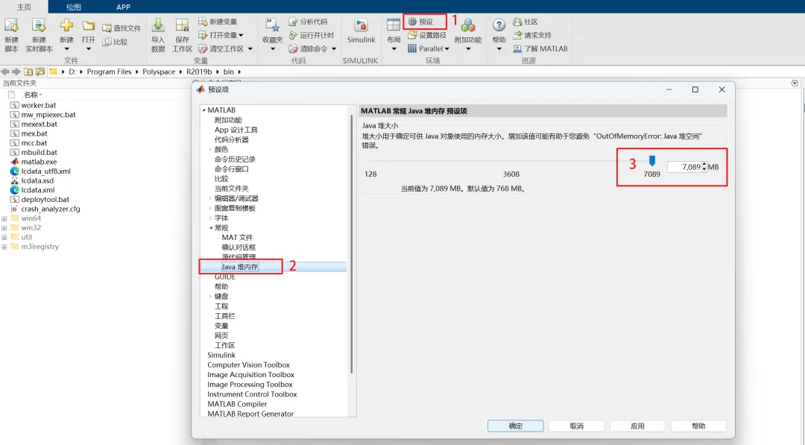Expand the win64 folder in file browser
The image size is (805, 445).
click(x=4, y=218)
